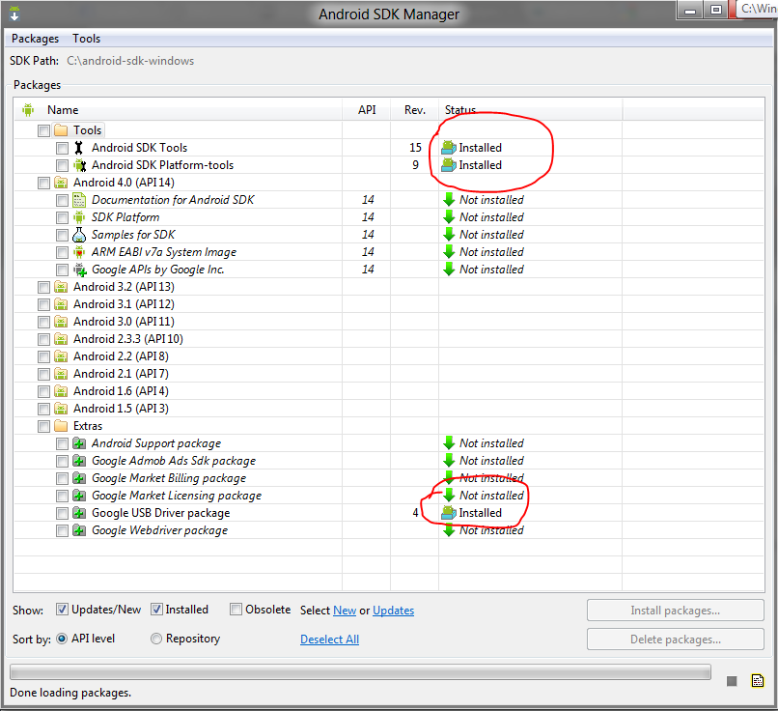This screenshot has width=778, height=711.
Task: Click the New selection link
Action: click(x=345, y=611)
